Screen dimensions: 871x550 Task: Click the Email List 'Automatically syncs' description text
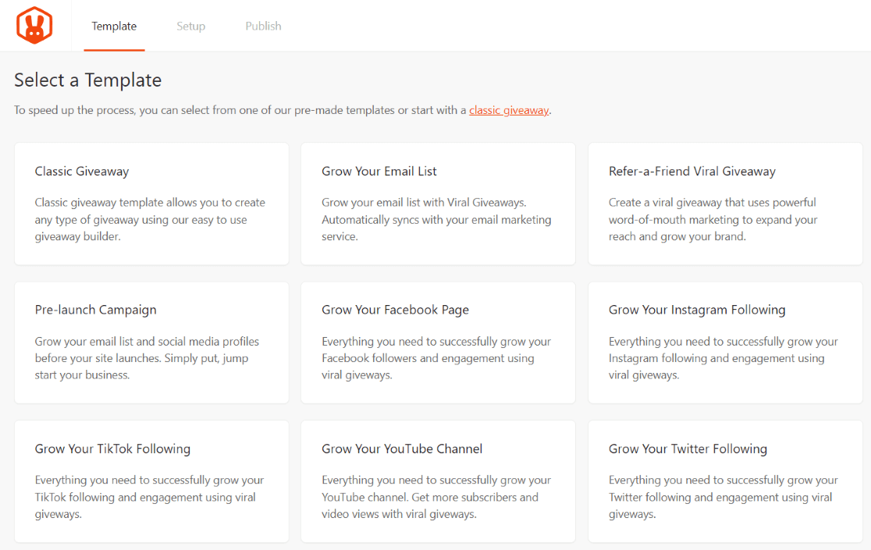pos(435,219)
